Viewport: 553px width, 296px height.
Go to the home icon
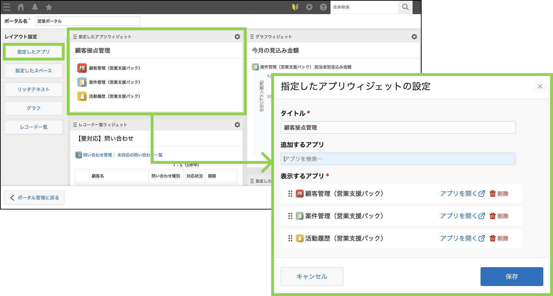pos(21,7)
